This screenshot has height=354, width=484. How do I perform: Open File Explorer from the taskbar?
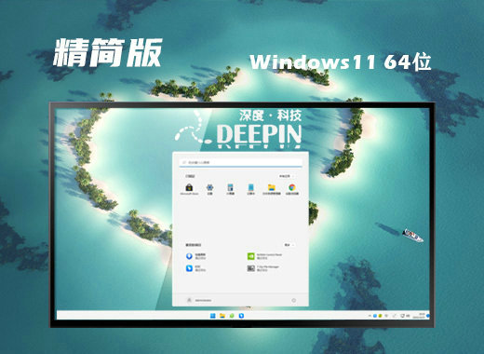coord(222,316)
